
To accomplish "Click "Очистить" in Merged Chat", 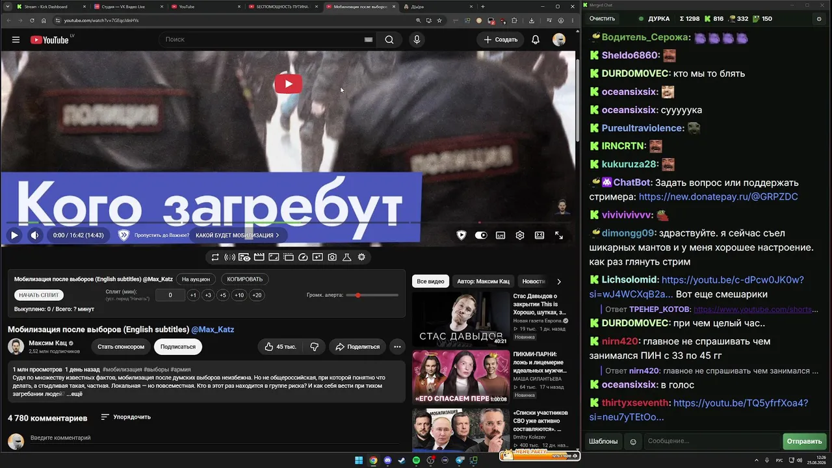I will 602,19.
